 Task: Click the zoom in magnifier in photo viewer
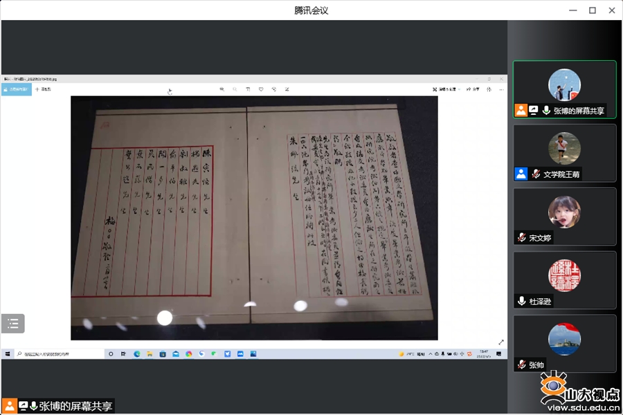(222, 89)
